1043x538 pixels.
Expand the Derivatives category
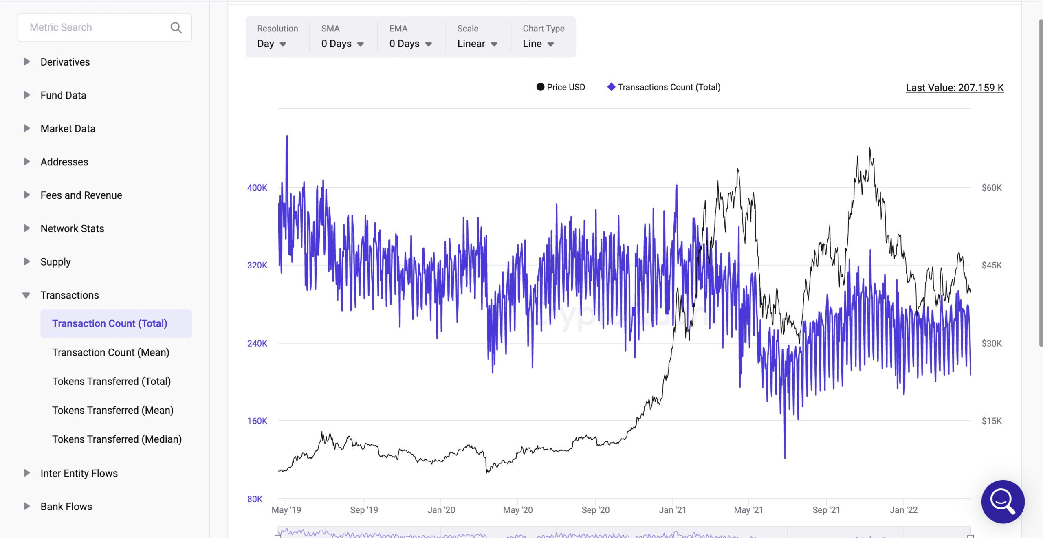(x=27, y=61)
